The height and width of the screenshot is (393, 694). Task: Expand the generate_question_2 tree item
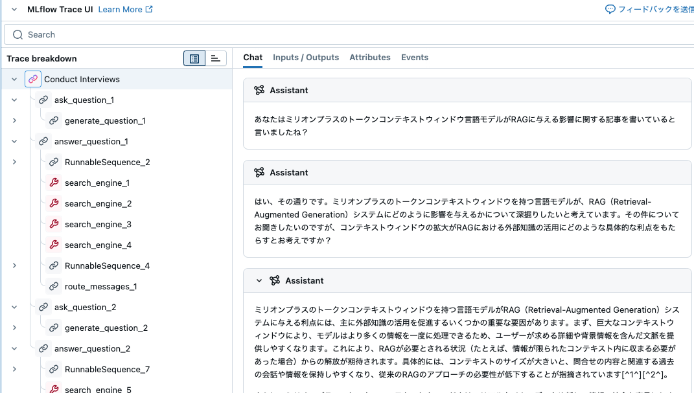point(13,328)
